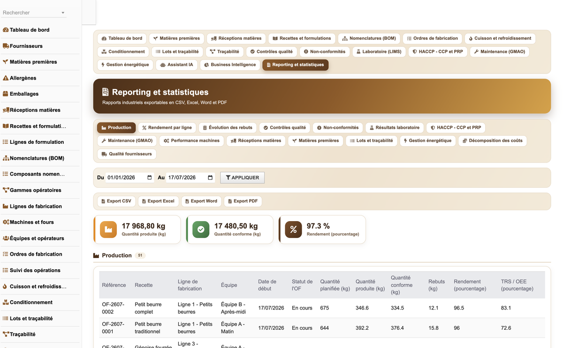
Task: Click the Au end date field
Action: [x=190, y=178]
